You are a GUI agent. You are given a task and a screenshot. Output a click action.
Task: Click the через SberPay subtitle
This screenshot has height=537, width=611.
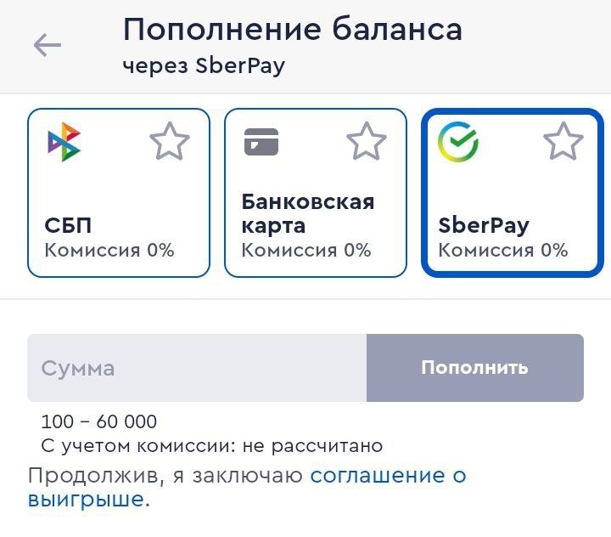pyautogui.click(x=204, y=66)
